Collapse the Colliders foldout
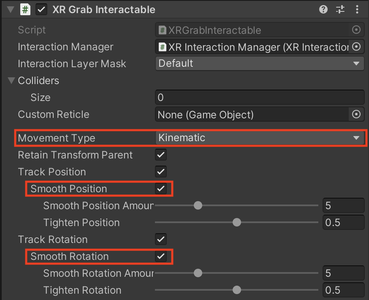This screenshot has height=300, width=369. pos(11,81)
